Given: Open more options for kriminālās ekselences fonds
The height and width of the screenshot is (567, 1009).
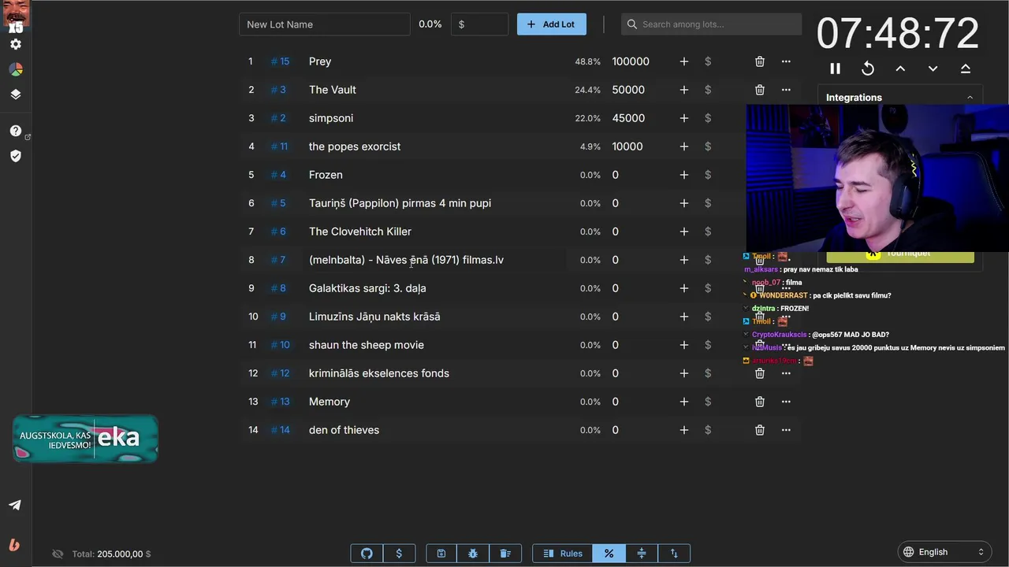Looking at the screenshot, I should [786, 373].
